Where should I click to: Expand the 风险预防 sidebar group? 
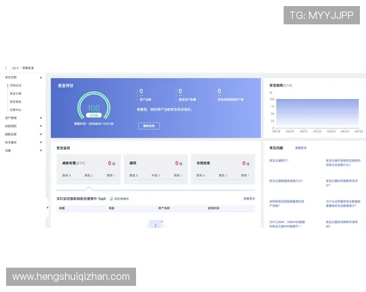click(x=41, y=126)
